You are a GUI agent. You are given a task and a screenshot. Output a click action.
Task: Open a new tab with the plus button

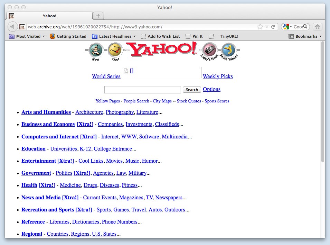coord(97,15)
